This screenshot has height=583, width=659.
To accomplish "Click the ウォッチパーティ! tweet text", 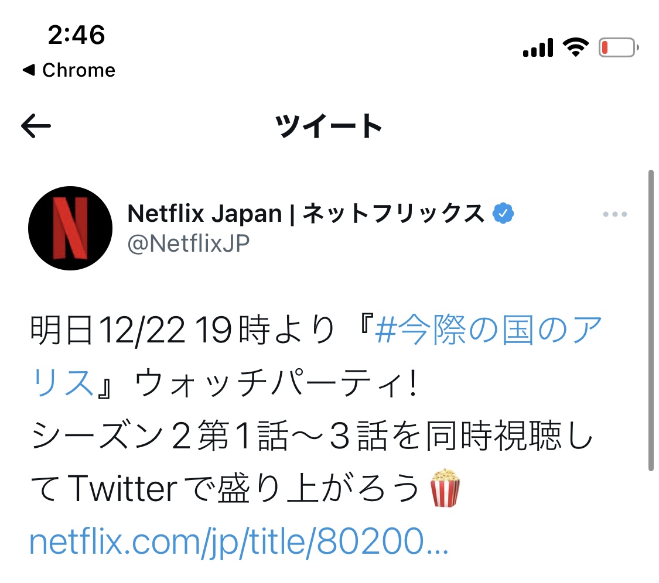I will coord(276,383).
